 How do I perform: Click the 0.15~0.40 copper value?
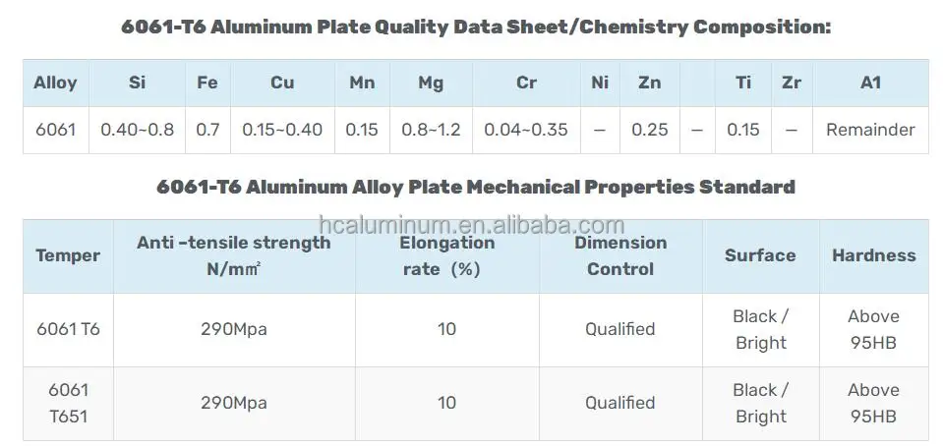click(x=282, y=130)
